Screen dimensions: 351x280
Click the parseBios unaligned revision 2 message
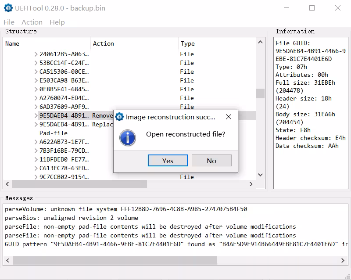point(72,218)
